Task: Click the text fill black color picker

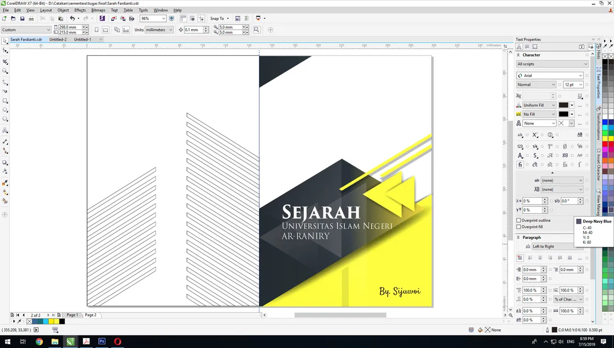Action: (x=564, y=105)
